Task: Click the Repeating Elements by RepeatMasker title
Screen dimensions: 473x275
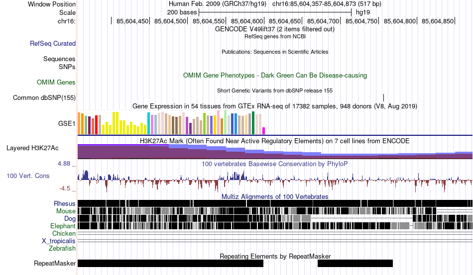Action: pos(275,256)
